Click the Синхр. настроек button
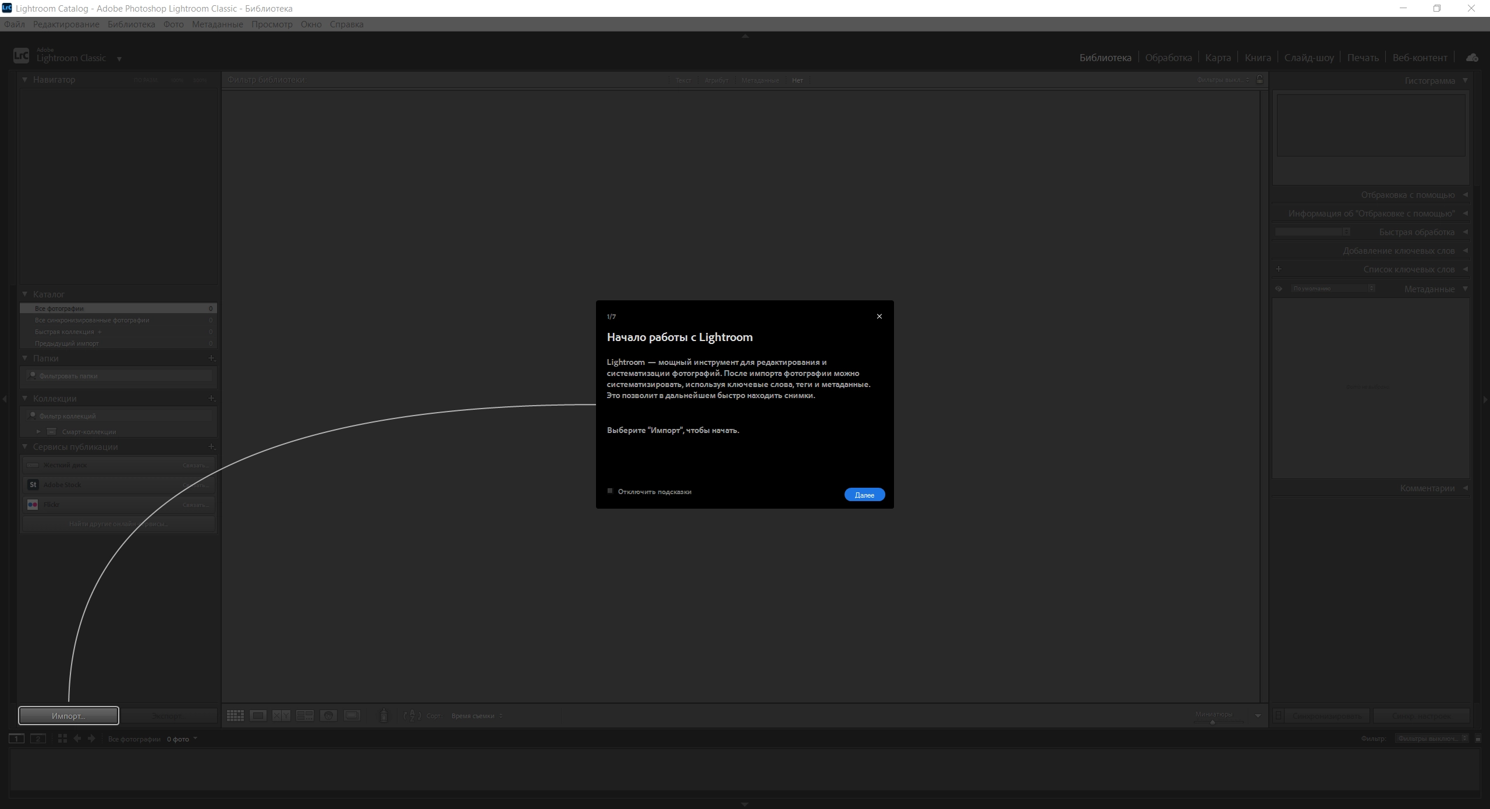Image resolution: width=1490 pixels, height=809 pixels. [x=1421, y=715]
